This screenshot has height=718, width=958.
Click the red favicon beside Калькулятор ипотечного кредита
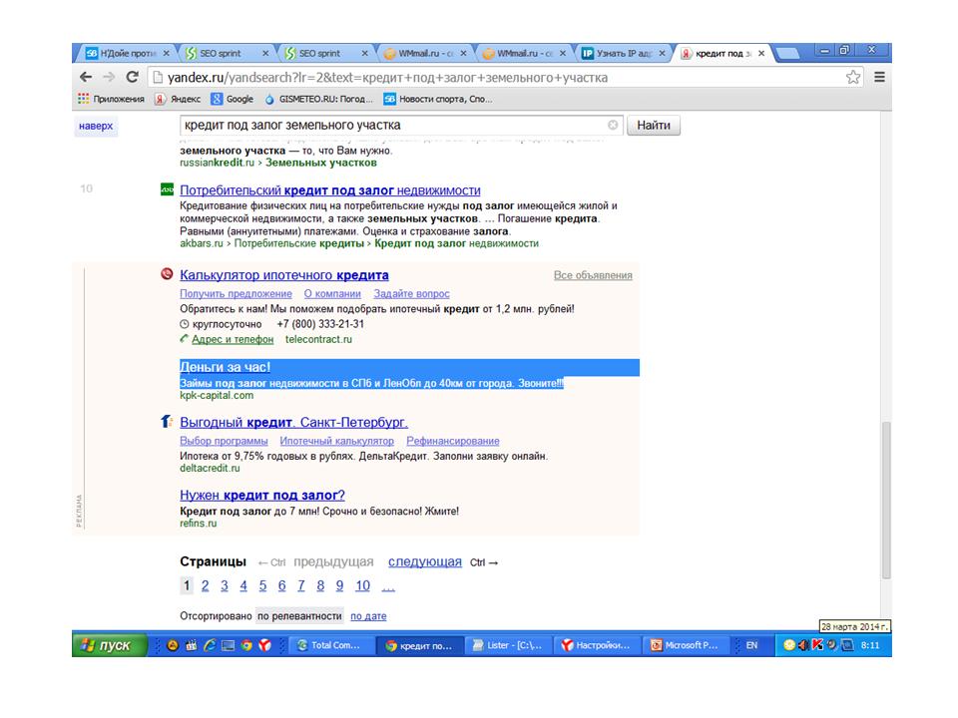pyautogui.click(x=167, y=274)
